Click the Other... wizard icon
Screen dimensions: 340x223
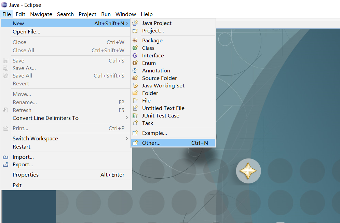click(x=135, y=143)
